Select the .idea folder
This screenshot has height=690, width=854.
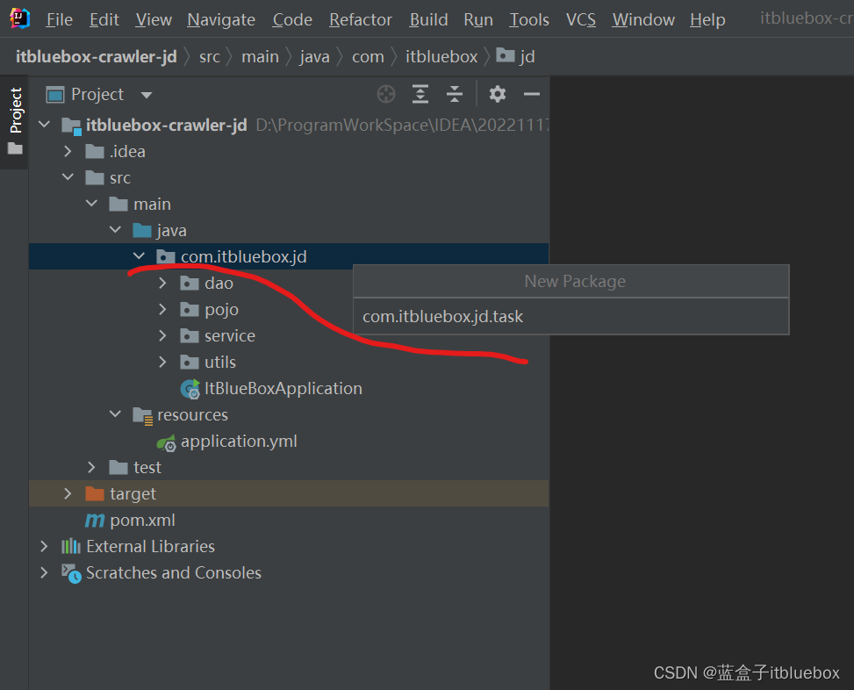click(x=116, y=151)
